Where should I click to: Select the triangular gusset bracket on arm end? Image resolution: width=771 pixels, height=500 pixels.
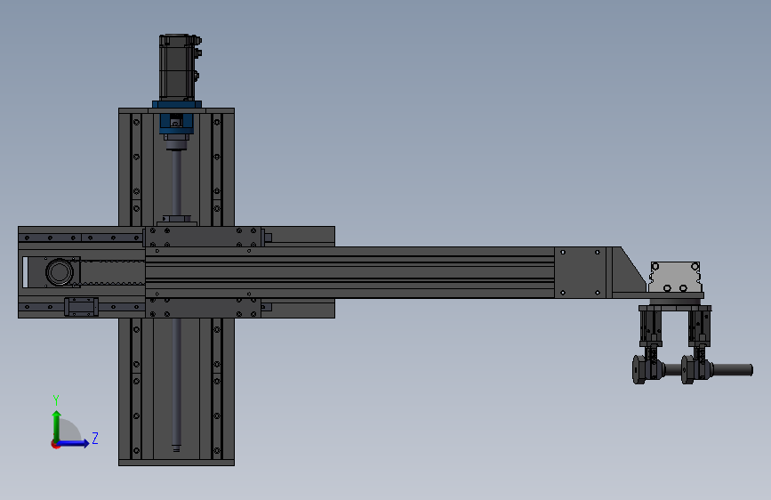pos(629,272)
